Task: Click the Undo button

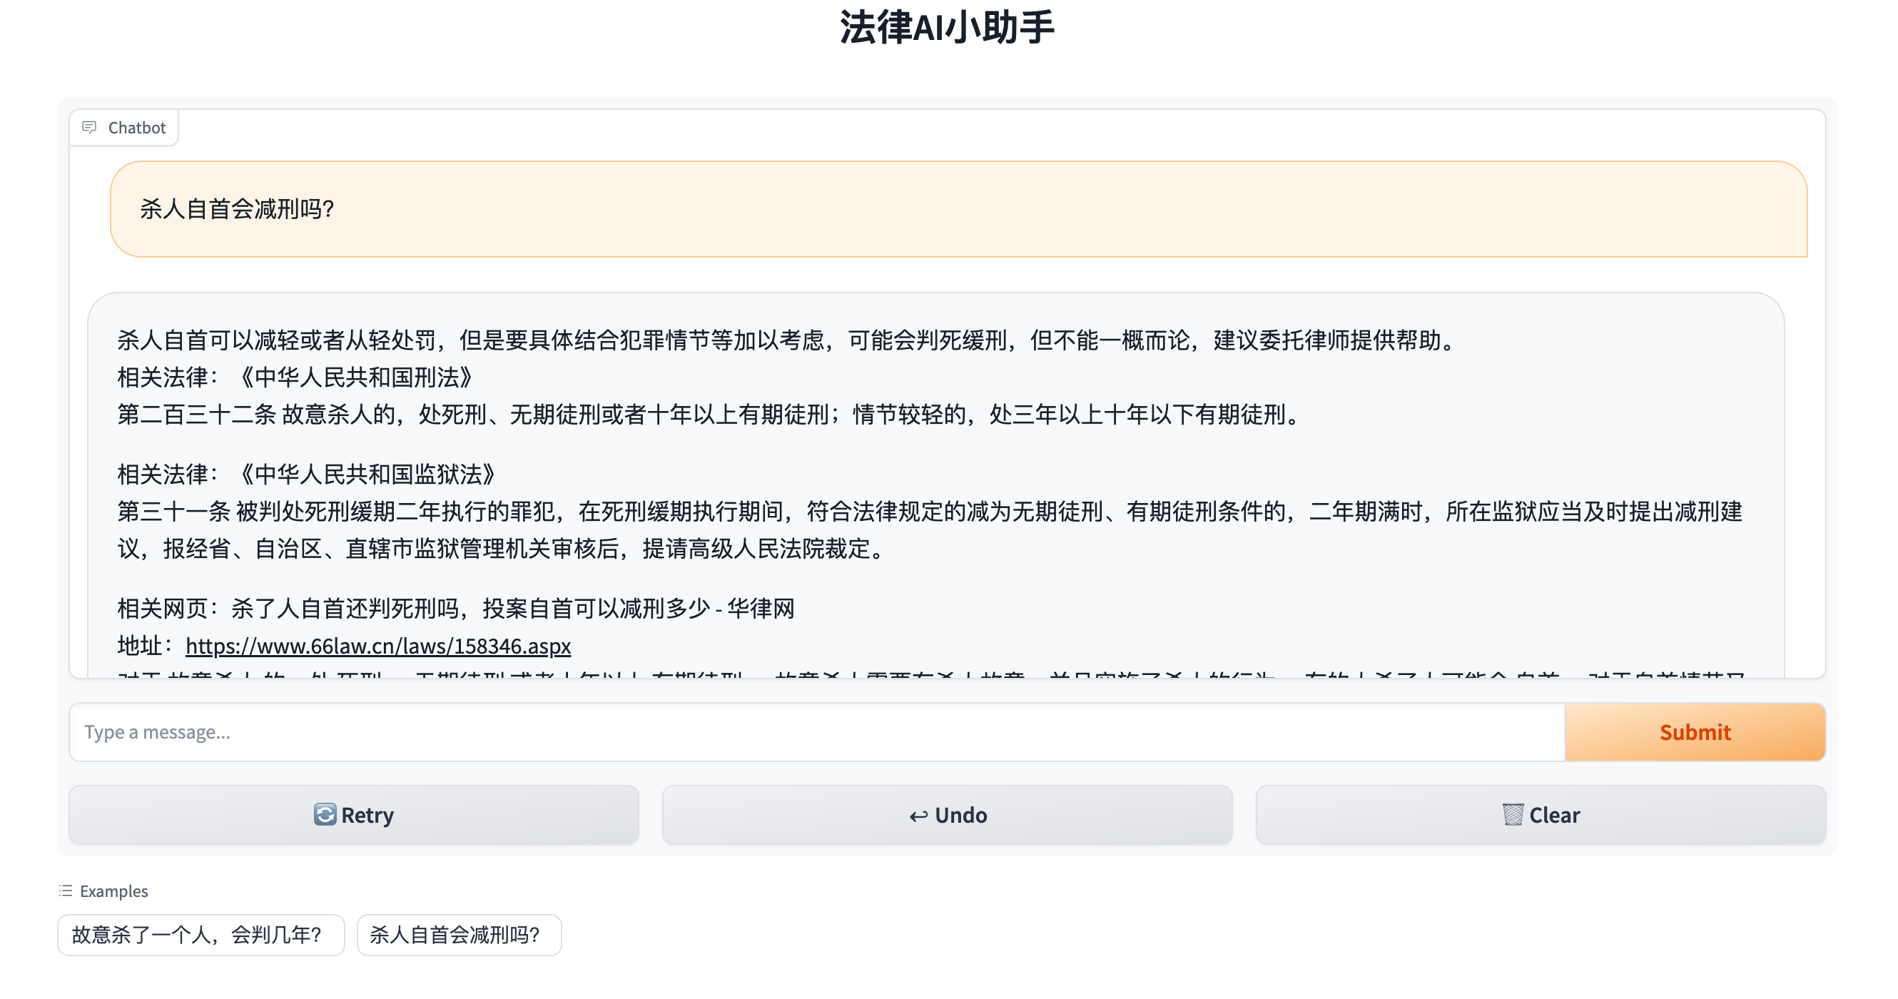Action: [948, 815]
